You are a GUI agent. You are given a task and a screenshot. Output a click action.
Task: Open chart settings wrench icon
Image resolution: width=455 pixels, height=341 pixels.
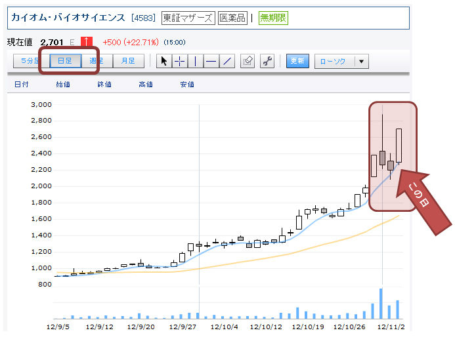point(267,61)
